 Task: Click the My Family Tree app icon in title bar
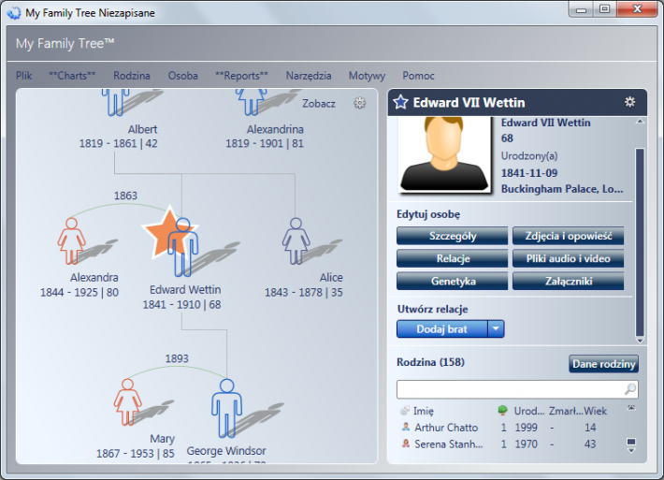tap(13, 13)
